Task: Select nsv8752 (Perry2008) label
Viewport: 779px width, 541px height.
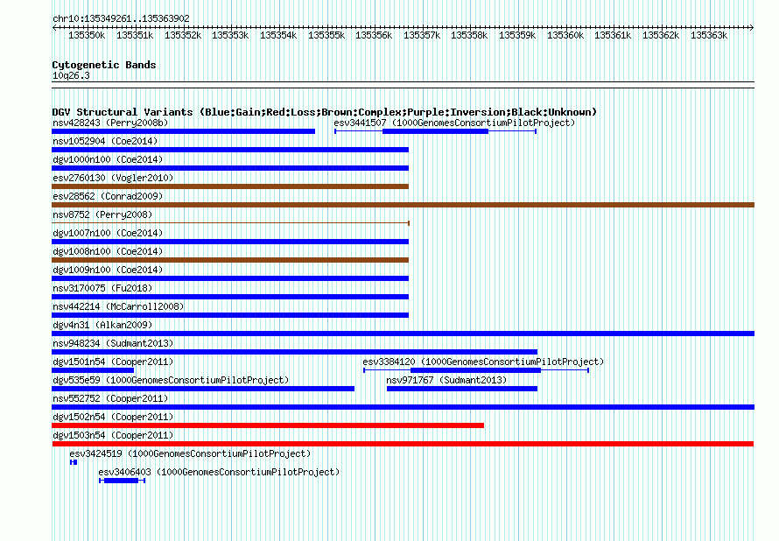Action: tap(102, 214)
